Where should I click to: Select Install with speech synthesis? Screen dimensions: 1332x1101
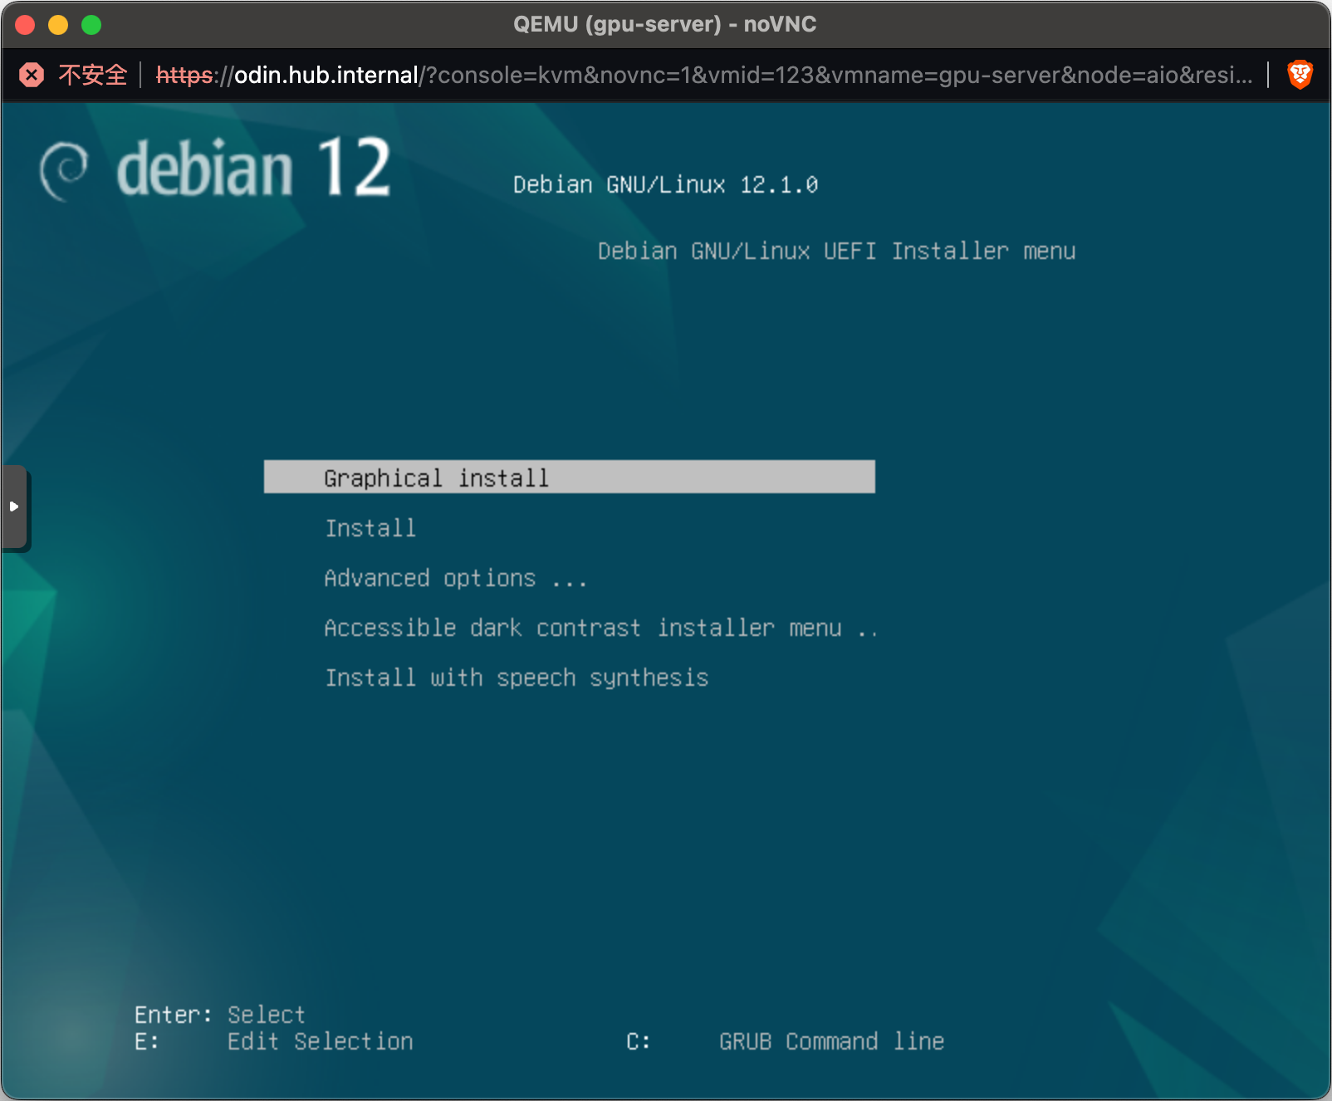click(x=517, y=678)
